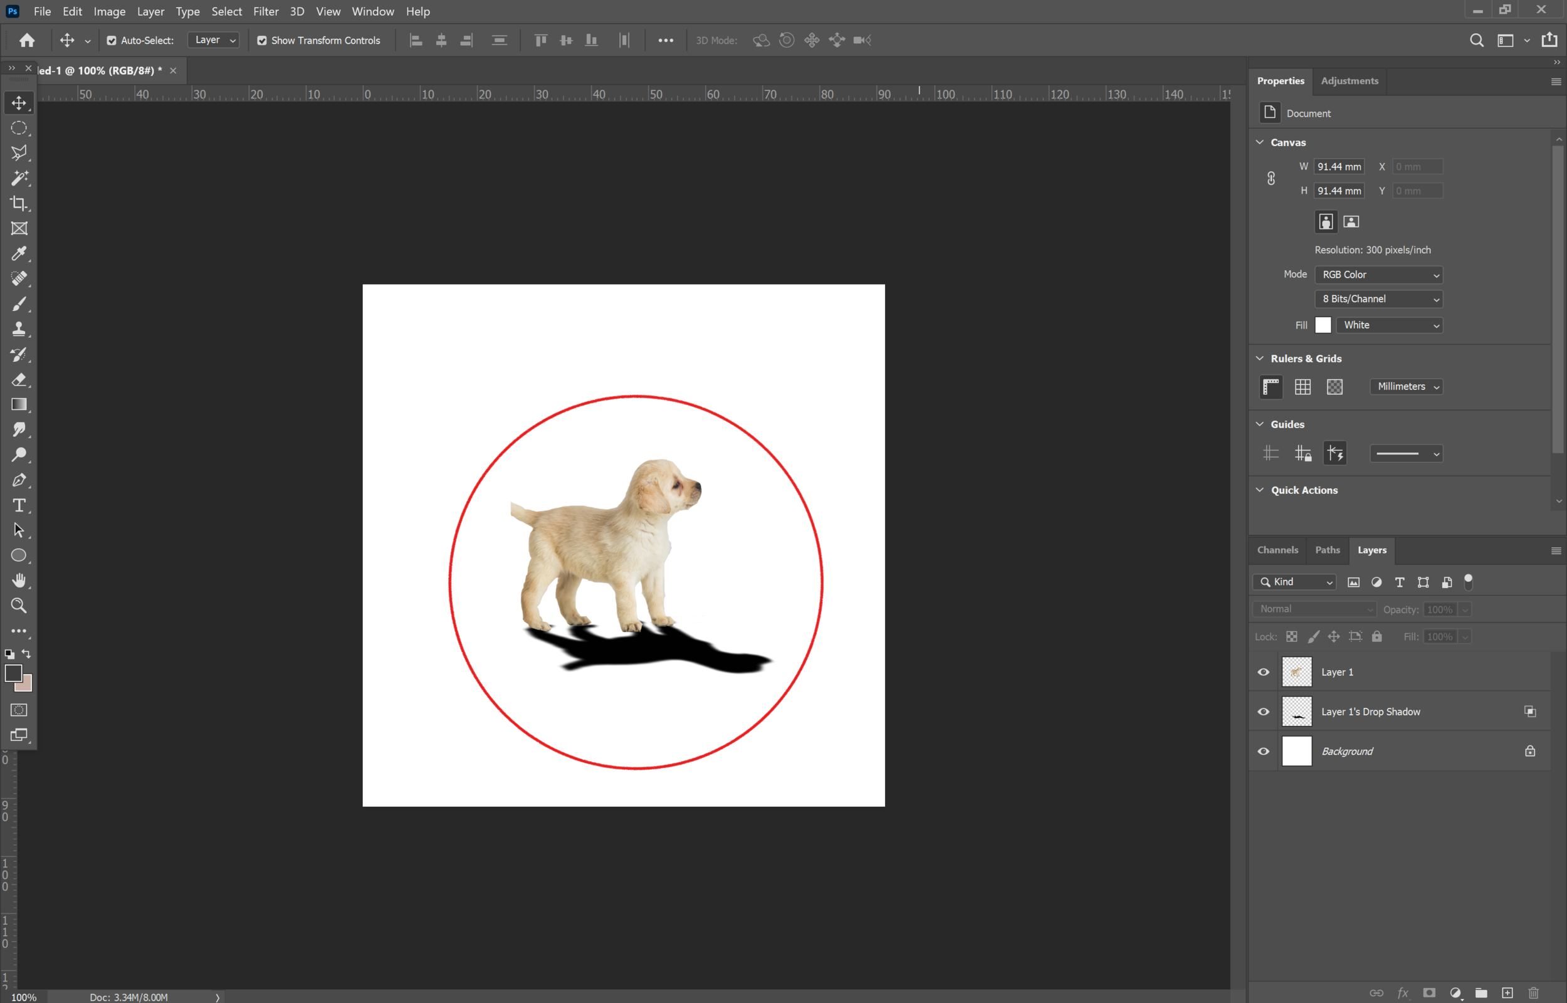Switch to the Channels tab
This screenshot has width=1567, height=1003.
click(1277, 550)
